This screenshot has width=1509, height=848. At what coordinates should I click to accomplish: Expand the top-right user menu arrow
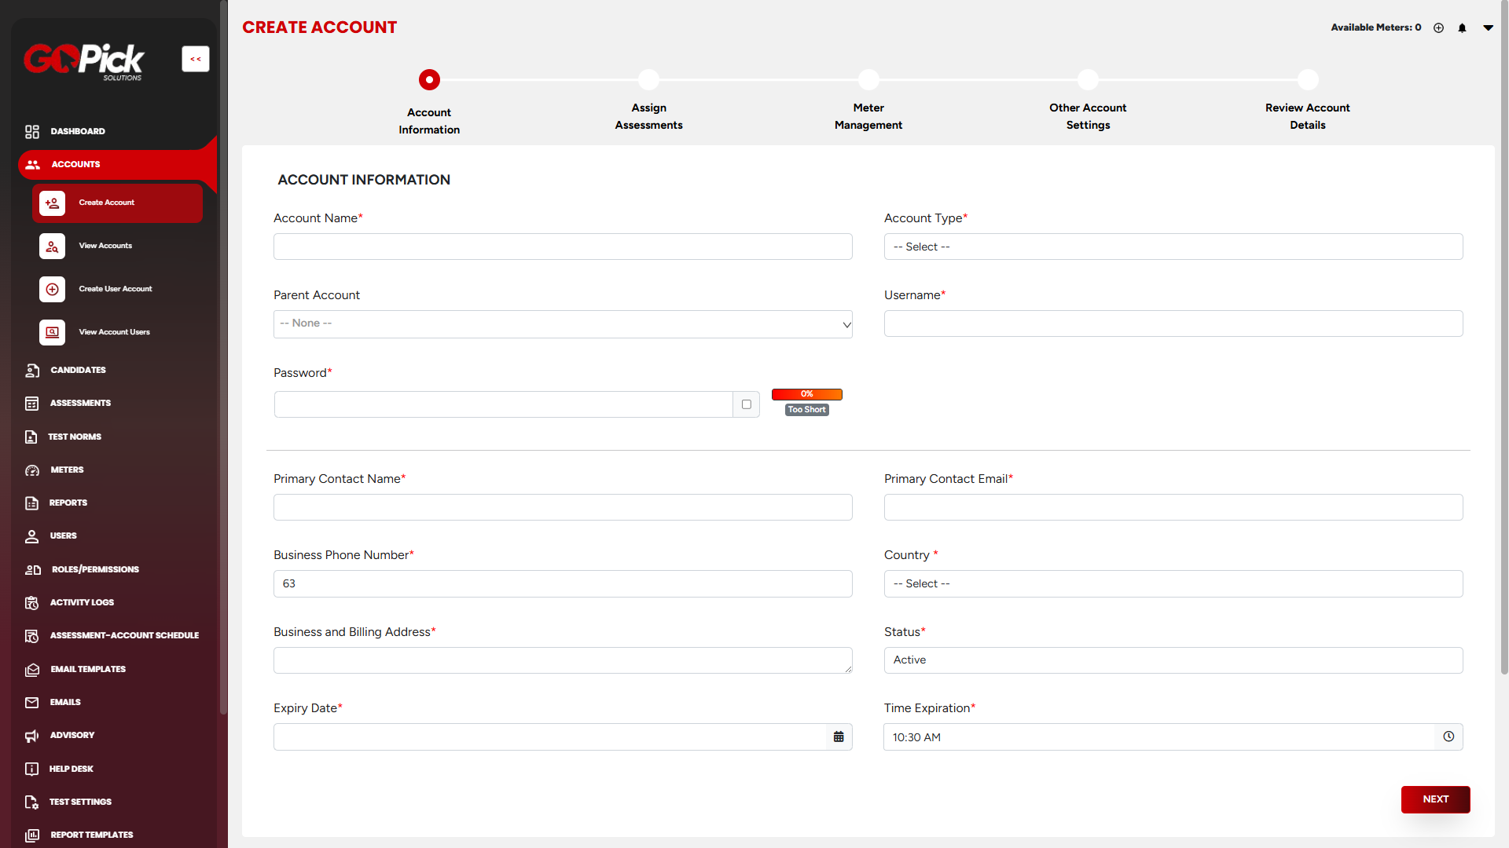coord(1488,27)
